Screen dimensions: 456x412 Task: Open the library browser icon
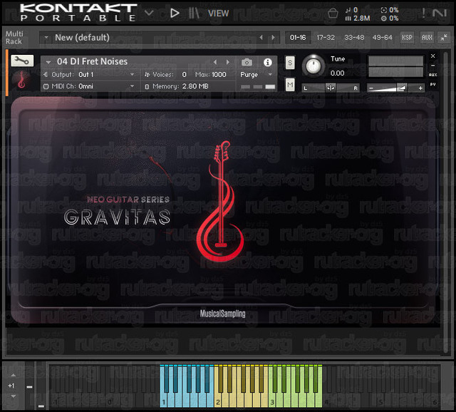[194, 13]
